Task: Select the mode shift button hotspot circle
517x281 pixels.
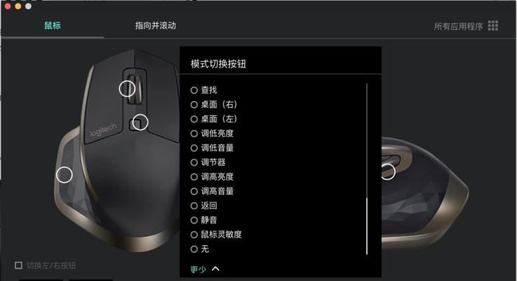Action: [140, 122]
